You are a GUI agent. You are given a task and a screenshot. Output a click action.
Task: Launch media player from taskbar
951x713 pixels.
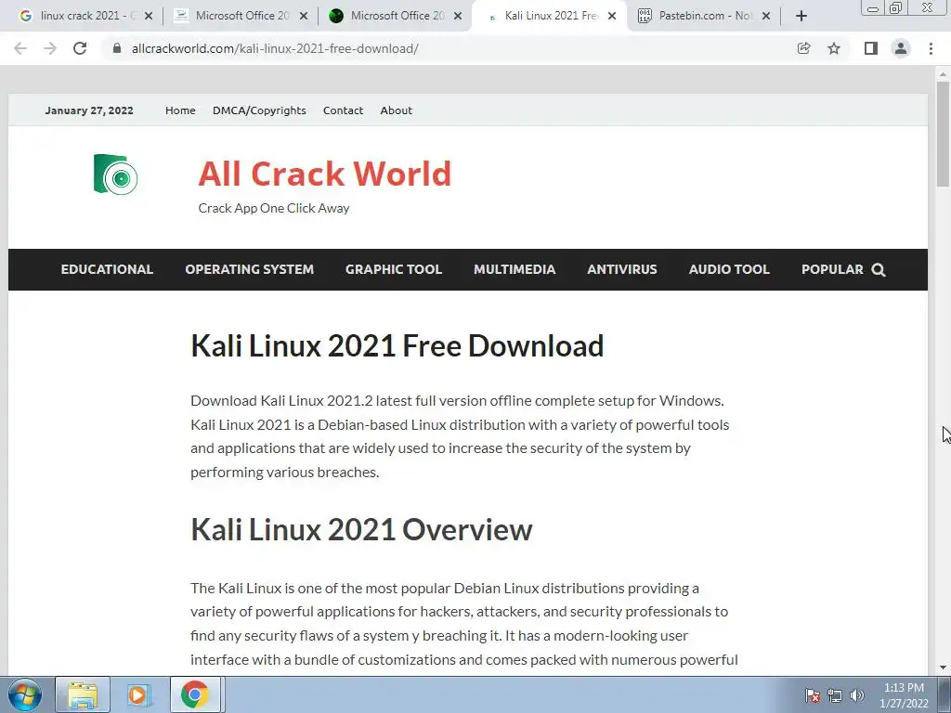point(137,694)
